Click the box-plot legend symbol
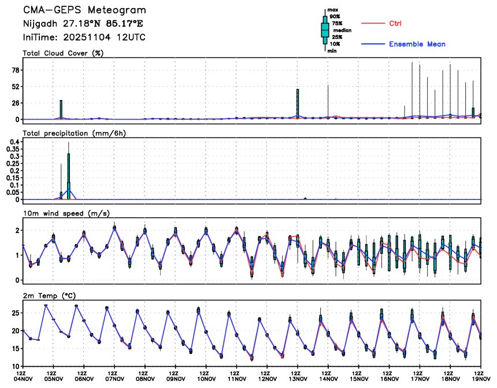Viewport: 497px width, 388px height. (x=325, y=30)
